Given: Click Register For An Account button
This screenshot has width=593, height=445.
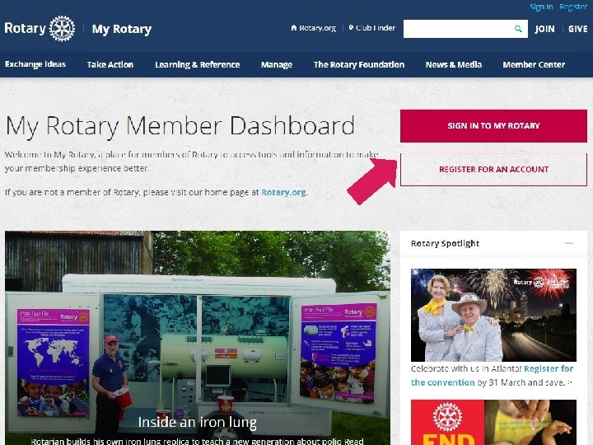Looking at the screenshot, I should click(x=493, y=170).
